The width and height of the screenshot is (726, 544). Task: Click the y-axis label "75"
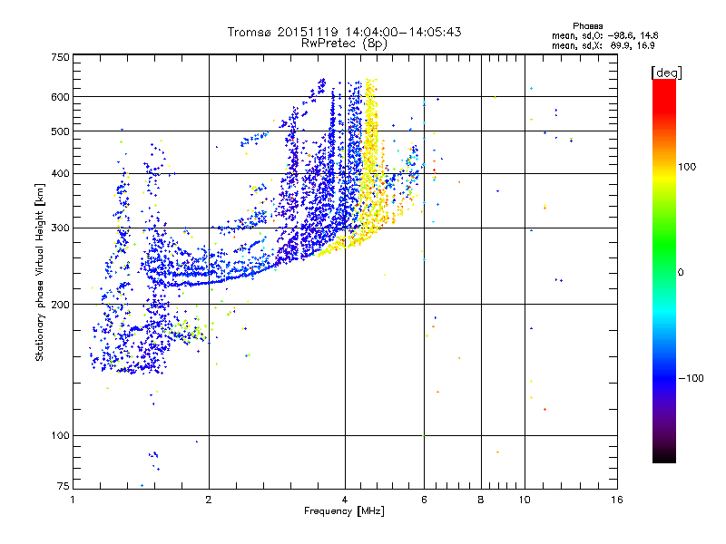click(x=64, y=486)
